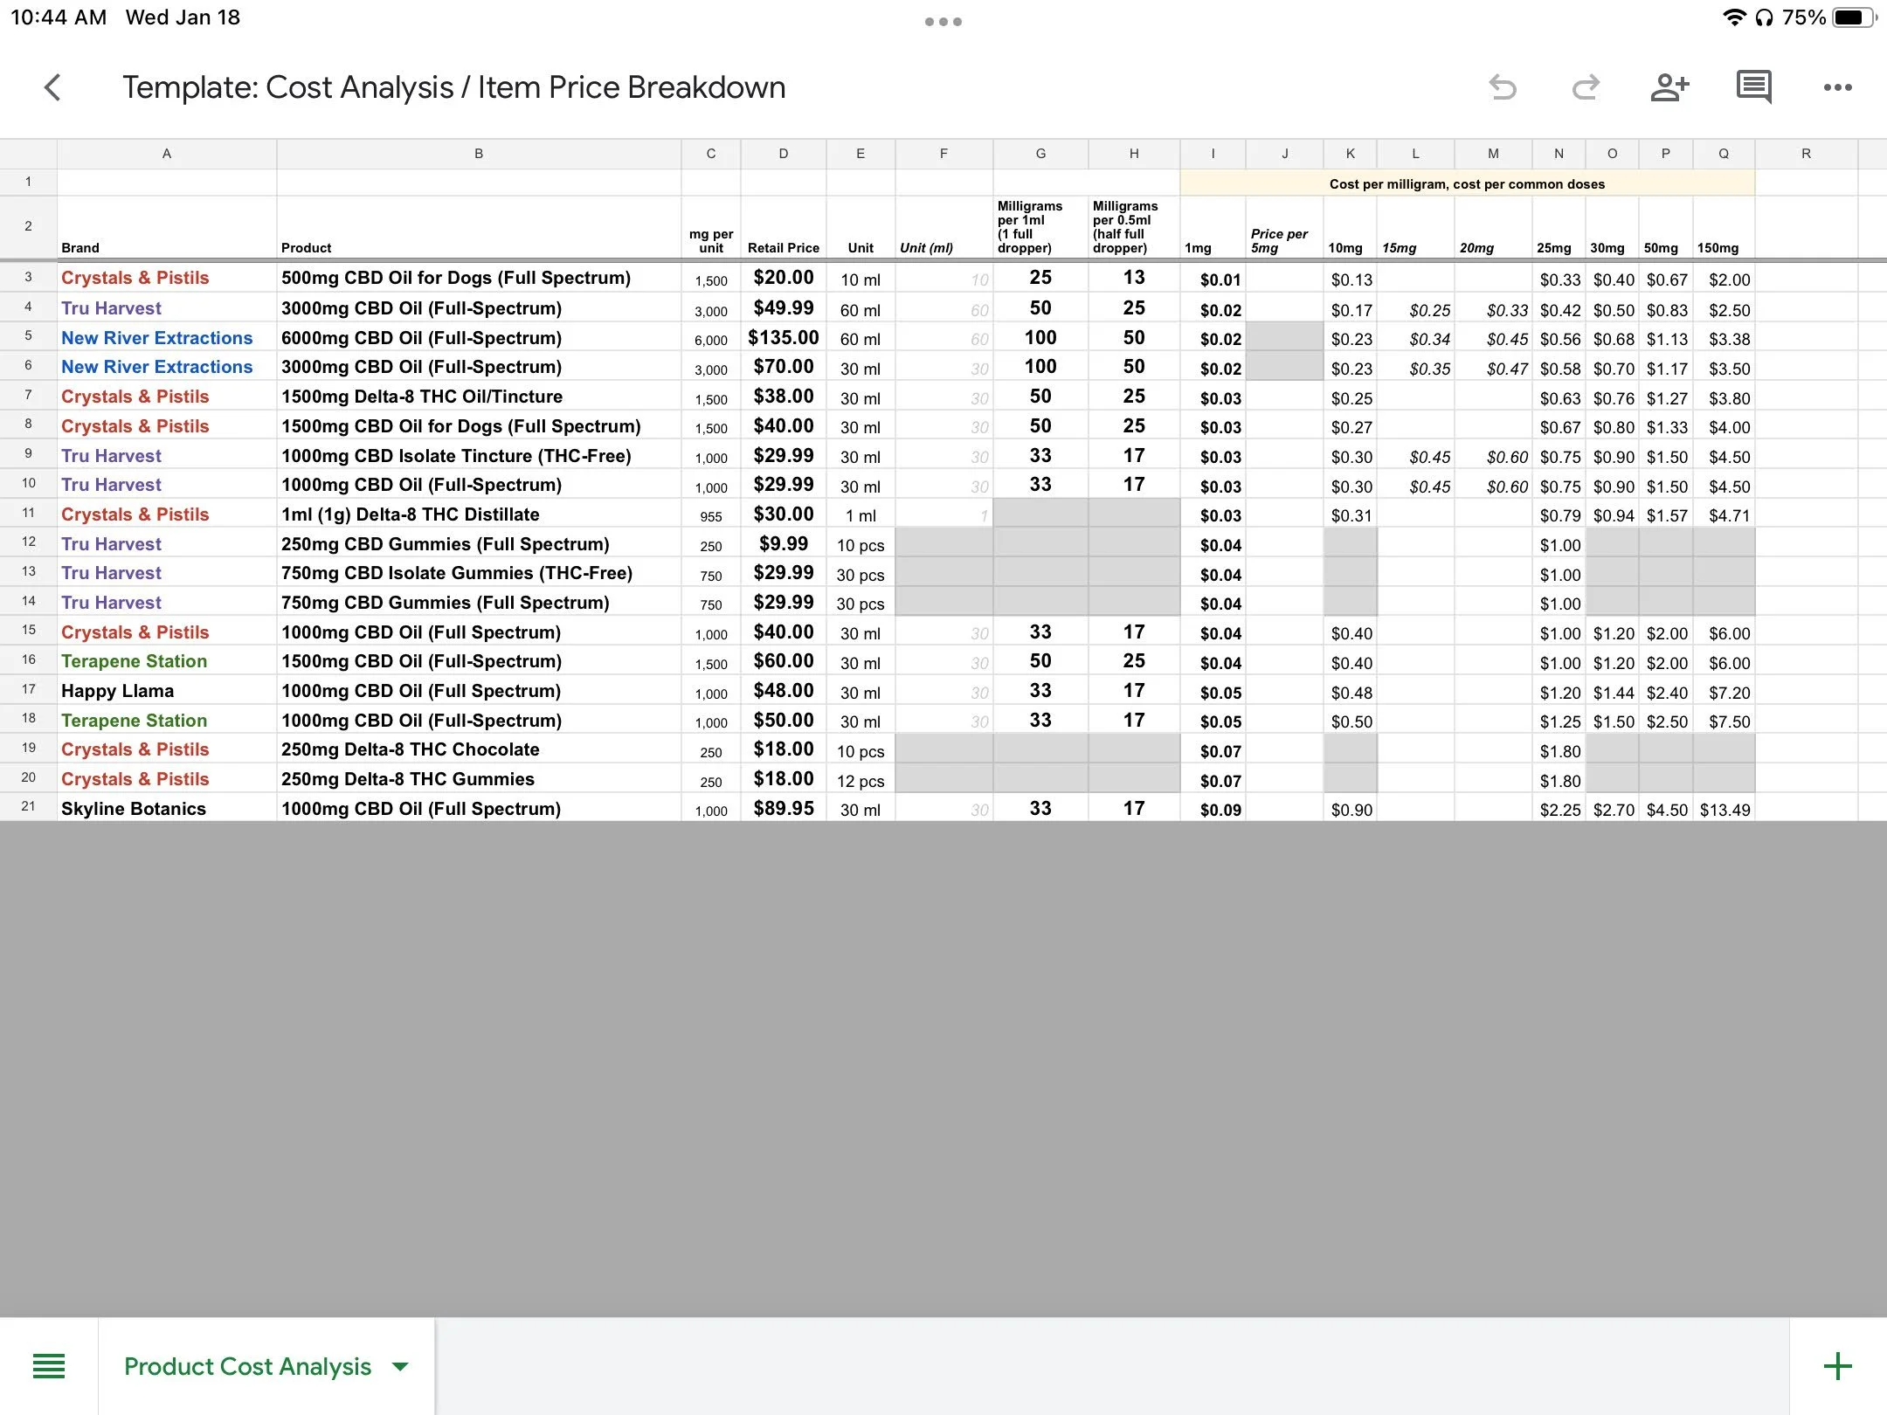Select column Q header

point(1724,154)
